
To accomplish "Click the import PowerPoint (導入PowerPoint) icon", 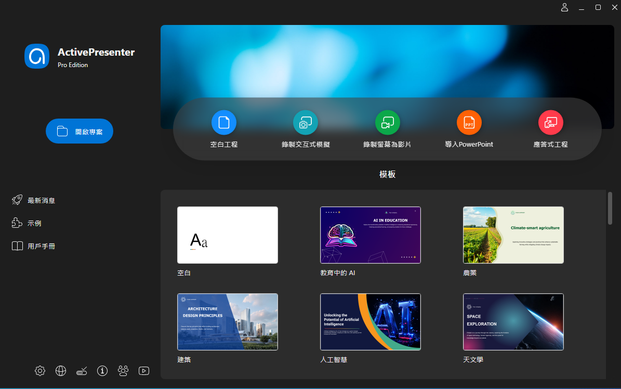I will (469, 123).
